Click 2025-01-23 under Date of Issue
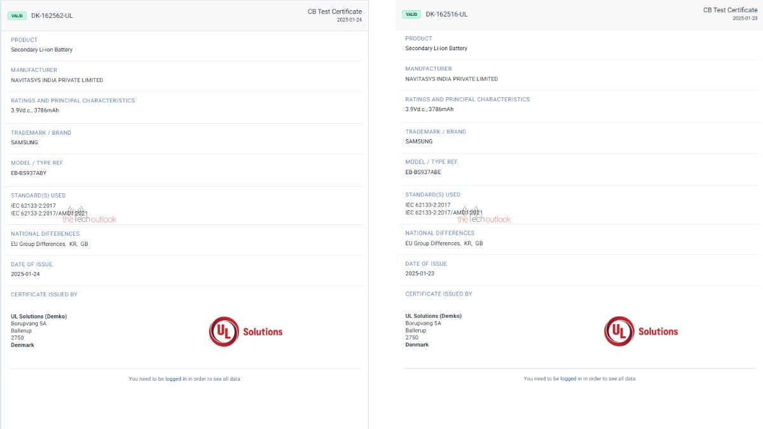Screen dimensions: 763x429 [420, 274]
